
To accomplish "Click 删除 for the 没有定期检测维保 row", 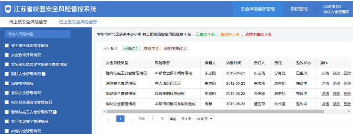I will 347,94.
